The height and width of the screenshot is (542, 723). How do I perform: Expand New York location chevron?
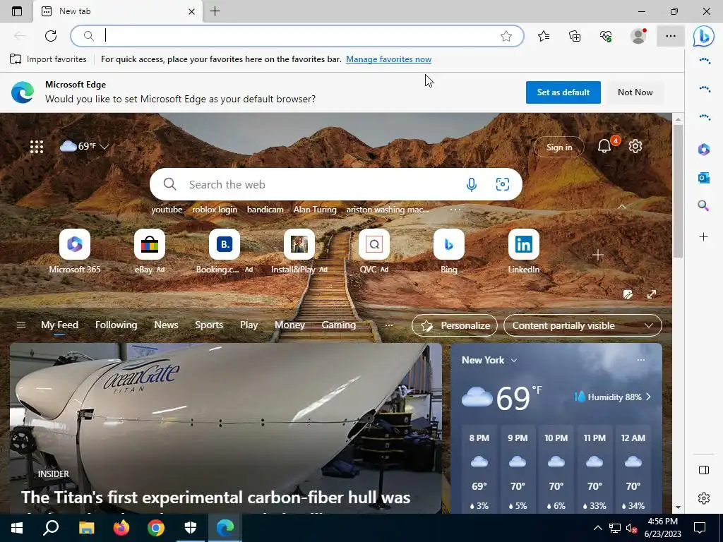pyautogui.click(x=514, y=360)
